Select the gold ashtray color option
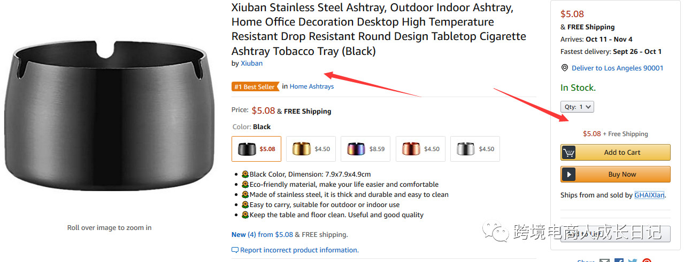The width and height of the screenshot is (684, 262). click(311, 149)
